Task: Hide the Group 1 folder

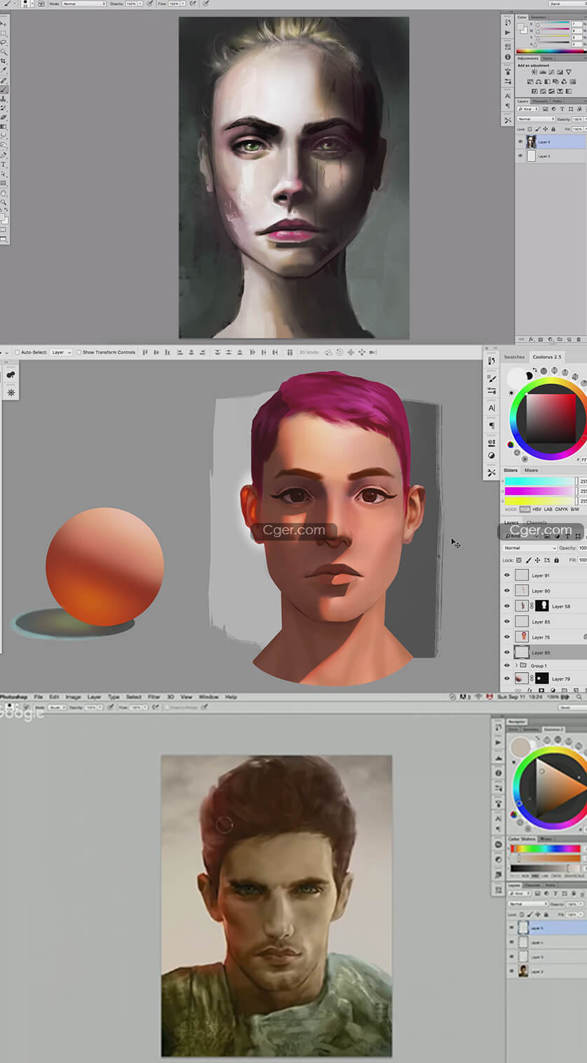Action: pos(507,665)
